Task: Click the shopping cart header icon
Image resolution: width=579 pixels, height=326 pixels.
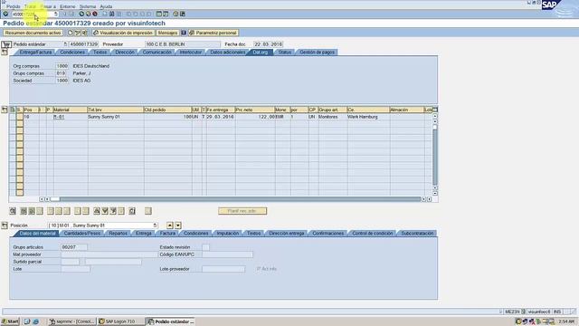Action: tap(6, 44)
